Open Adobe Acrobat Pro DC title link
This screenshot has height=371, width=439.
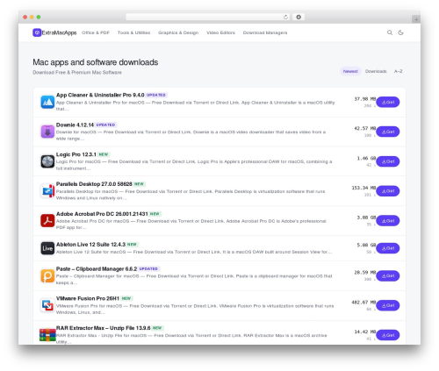[102, 214]
